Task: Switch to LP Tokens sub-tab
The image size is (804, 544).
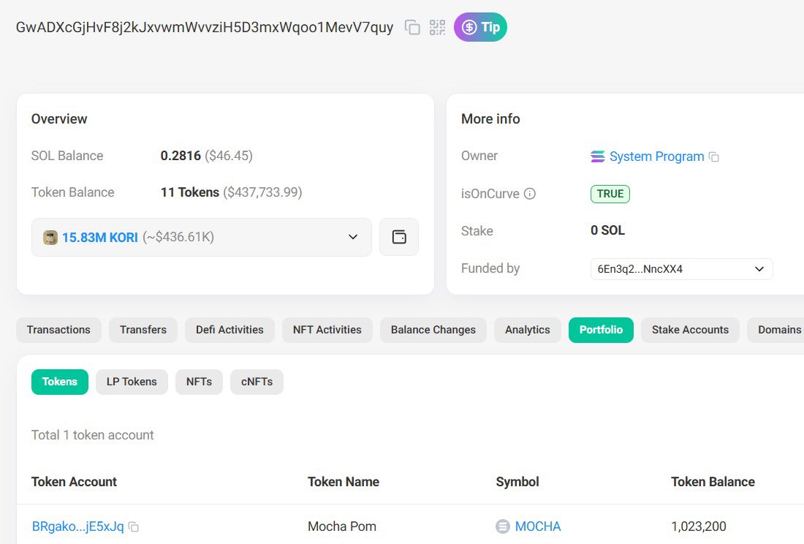Action: tap(132, 382)
